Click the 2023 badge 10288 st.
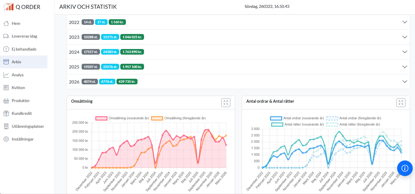Viewport: 415px width, 194px height. pyautogui.click(x=91, y=37)
